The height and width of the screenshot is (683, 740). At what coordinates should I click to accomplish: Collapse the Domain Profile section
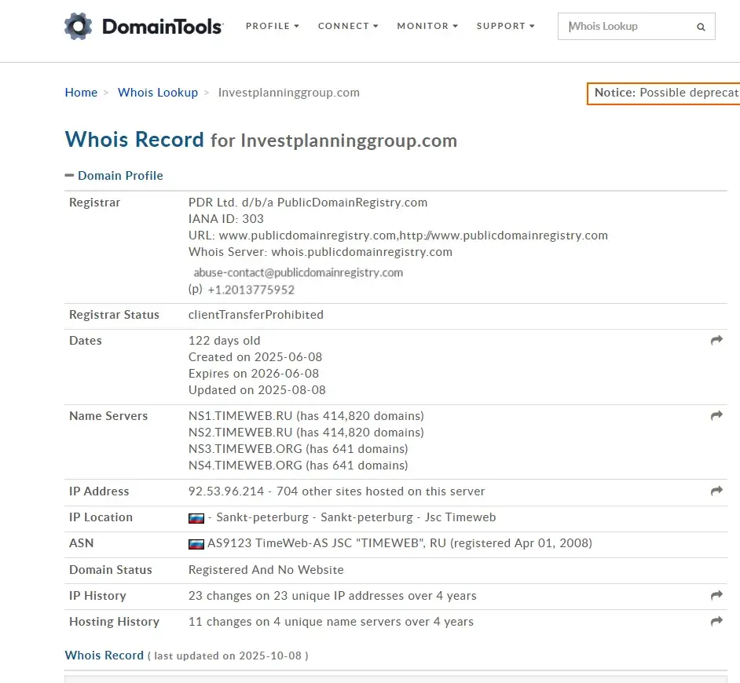coord(114,176)
